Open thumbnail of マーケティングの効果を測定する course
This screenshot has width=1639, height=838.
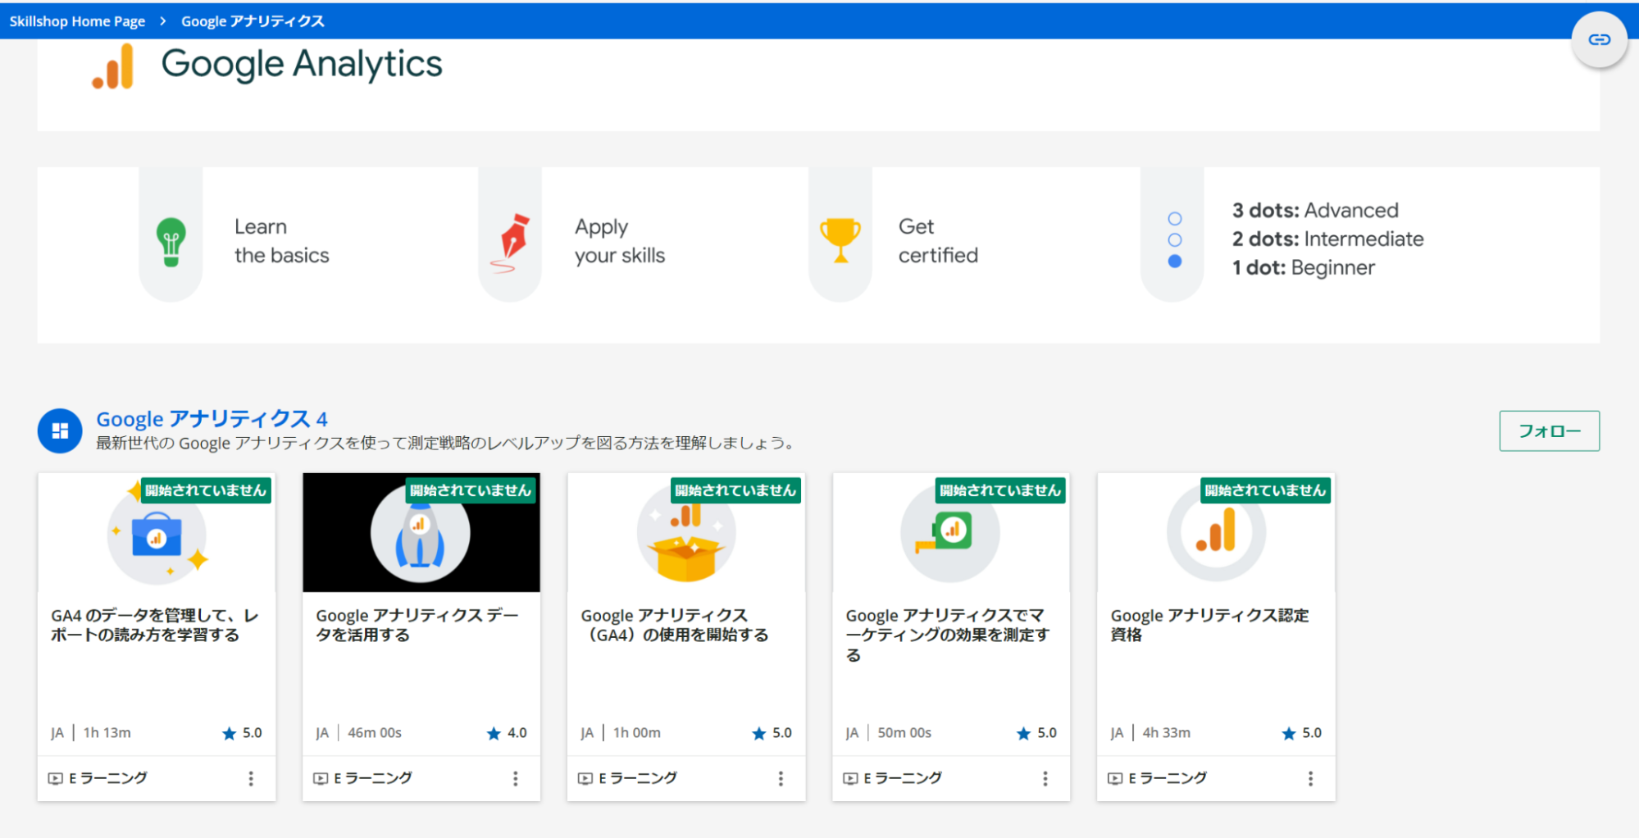click(950, 533)
